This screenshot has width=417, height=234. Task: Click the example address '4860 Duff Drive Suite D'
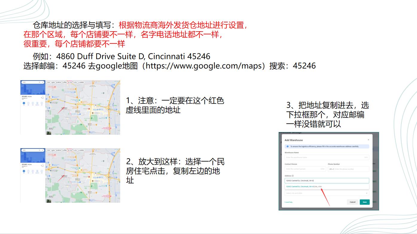[100, 56]
